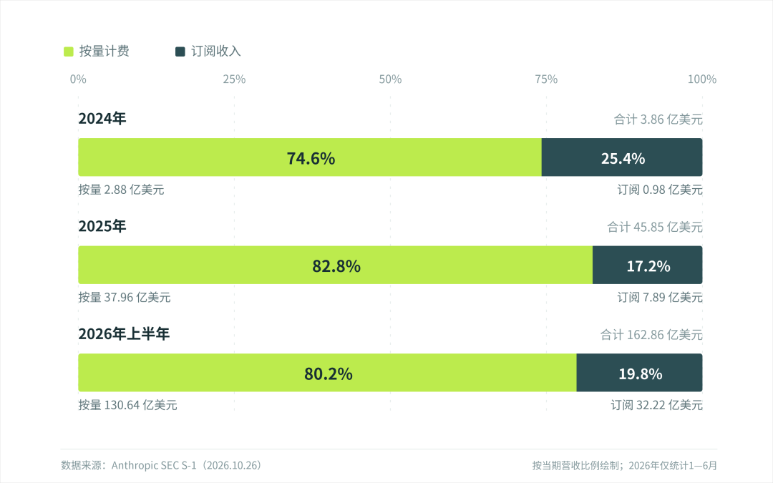Image resolution: width=773 pixels, height=483 pixels.
Task: Click the 17.2% dark bar segment
Action: pyautogui.click(x=648, y=265)
